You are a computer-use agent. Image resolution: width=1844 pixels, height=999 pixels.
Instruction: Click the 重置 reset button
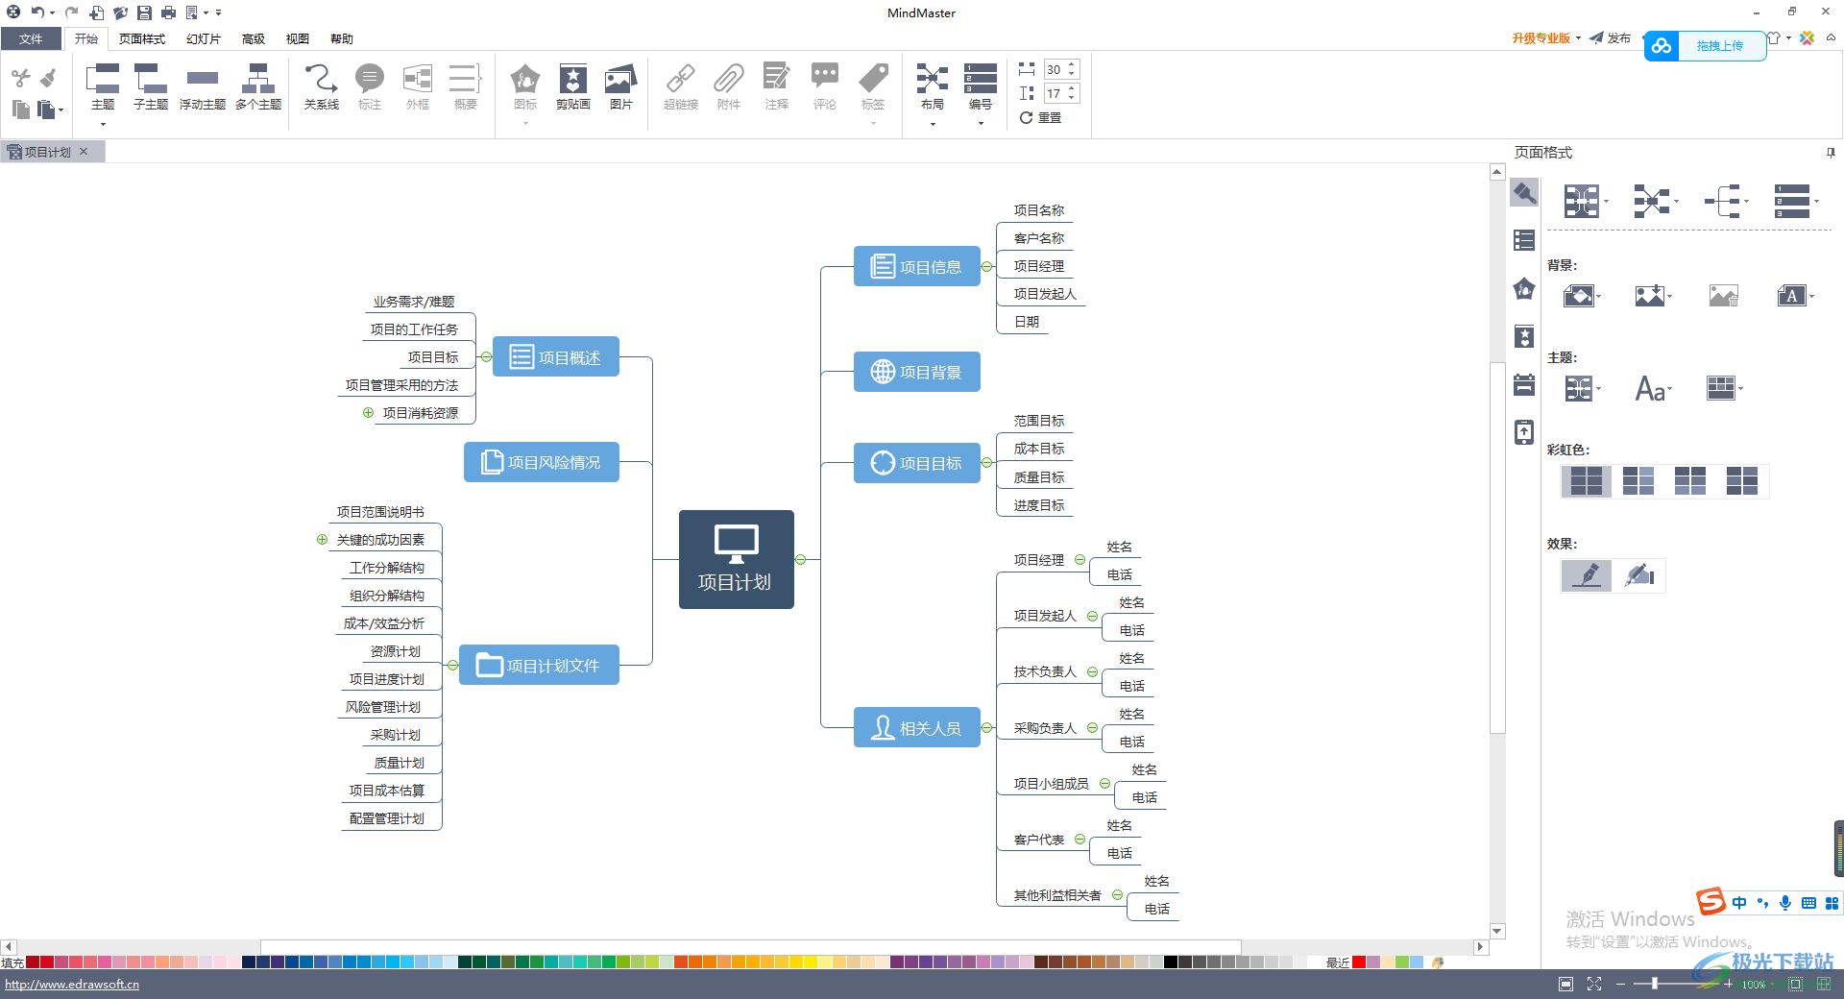click(x=1040, y=117)
